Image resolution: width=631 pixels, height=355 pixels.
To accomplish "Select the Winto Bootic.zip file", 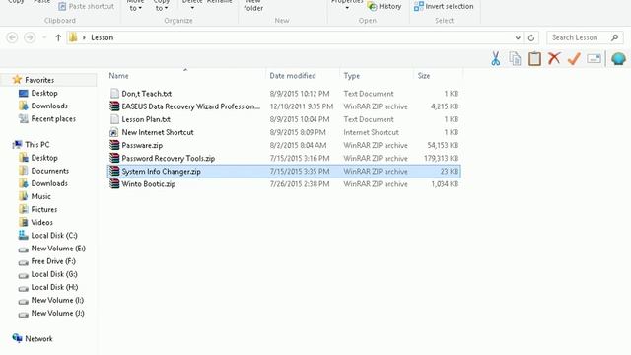I will pyautogui.click(x=284, y=184).
